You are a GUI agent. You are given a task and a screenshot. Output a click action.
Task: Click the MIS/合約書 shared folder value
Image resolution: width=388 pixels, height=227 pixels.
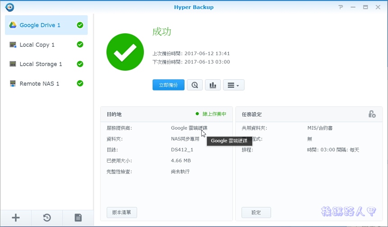coord(320,128)
